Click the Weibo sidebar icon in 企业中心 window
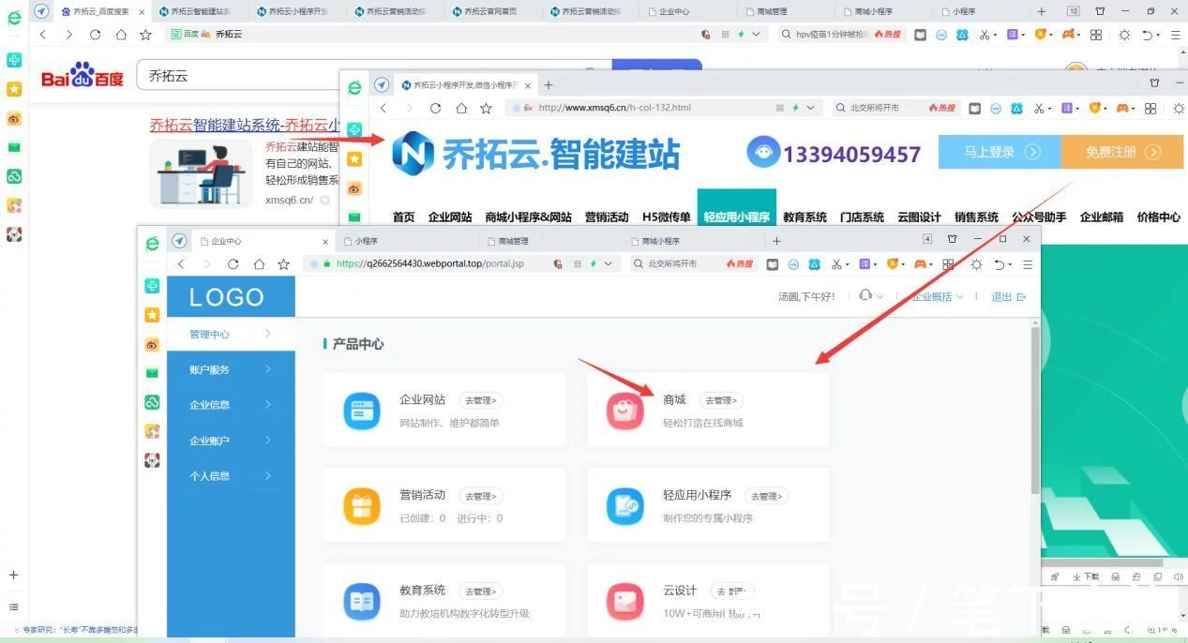 pyautogui.click(x=152, y=345)
